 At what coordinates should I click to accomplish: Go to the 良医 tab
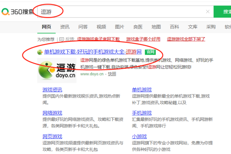pyautogui.click(x=138, y=27)
